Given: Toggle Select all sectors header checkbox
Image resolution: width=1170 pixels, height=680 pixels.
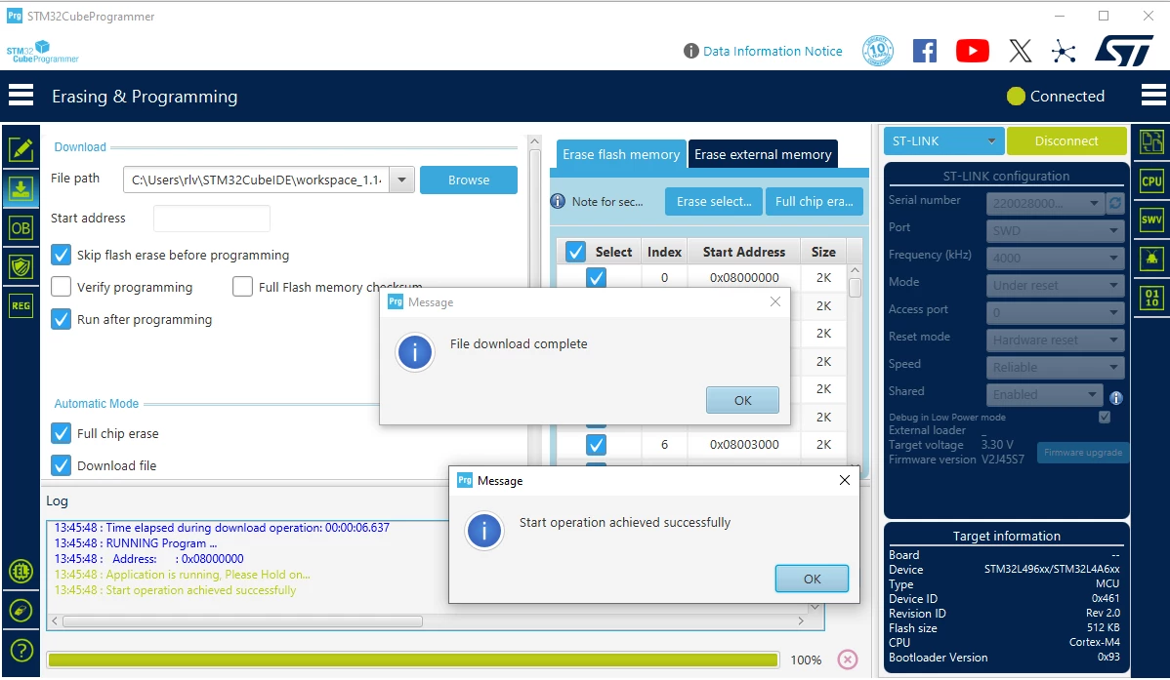Looking at the screenshot, I should click(575, 252).
